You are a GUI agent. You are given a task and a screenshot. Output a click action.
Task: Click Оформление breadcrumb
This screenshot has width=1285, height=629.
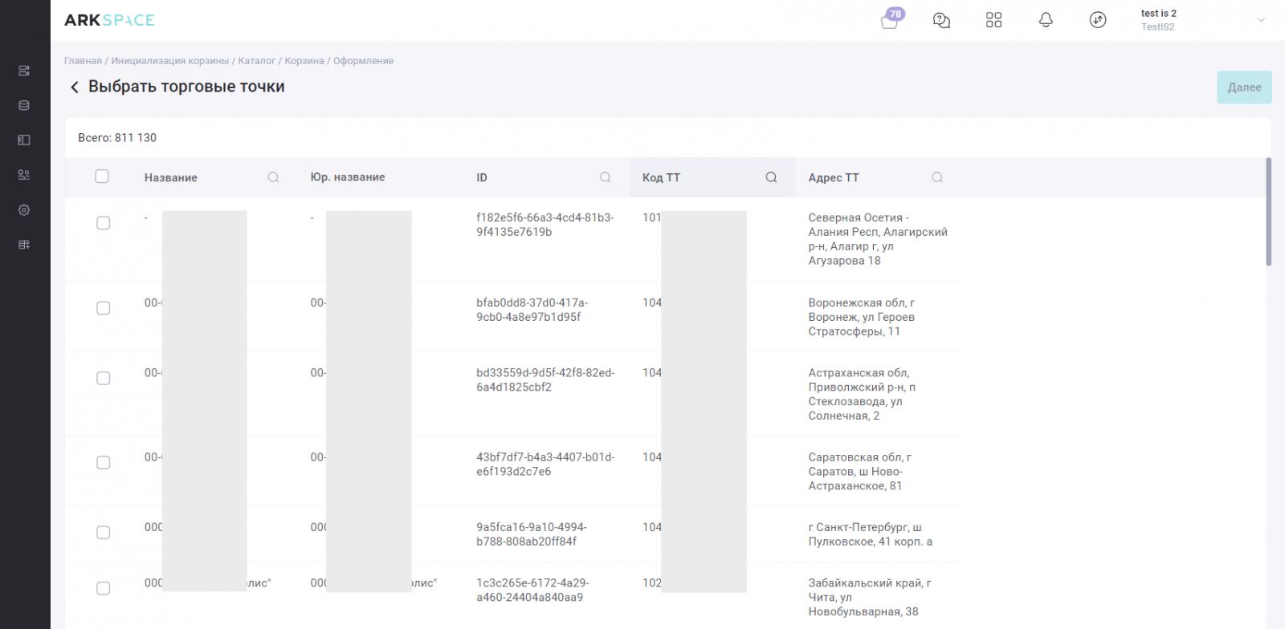tap(364, 61)
